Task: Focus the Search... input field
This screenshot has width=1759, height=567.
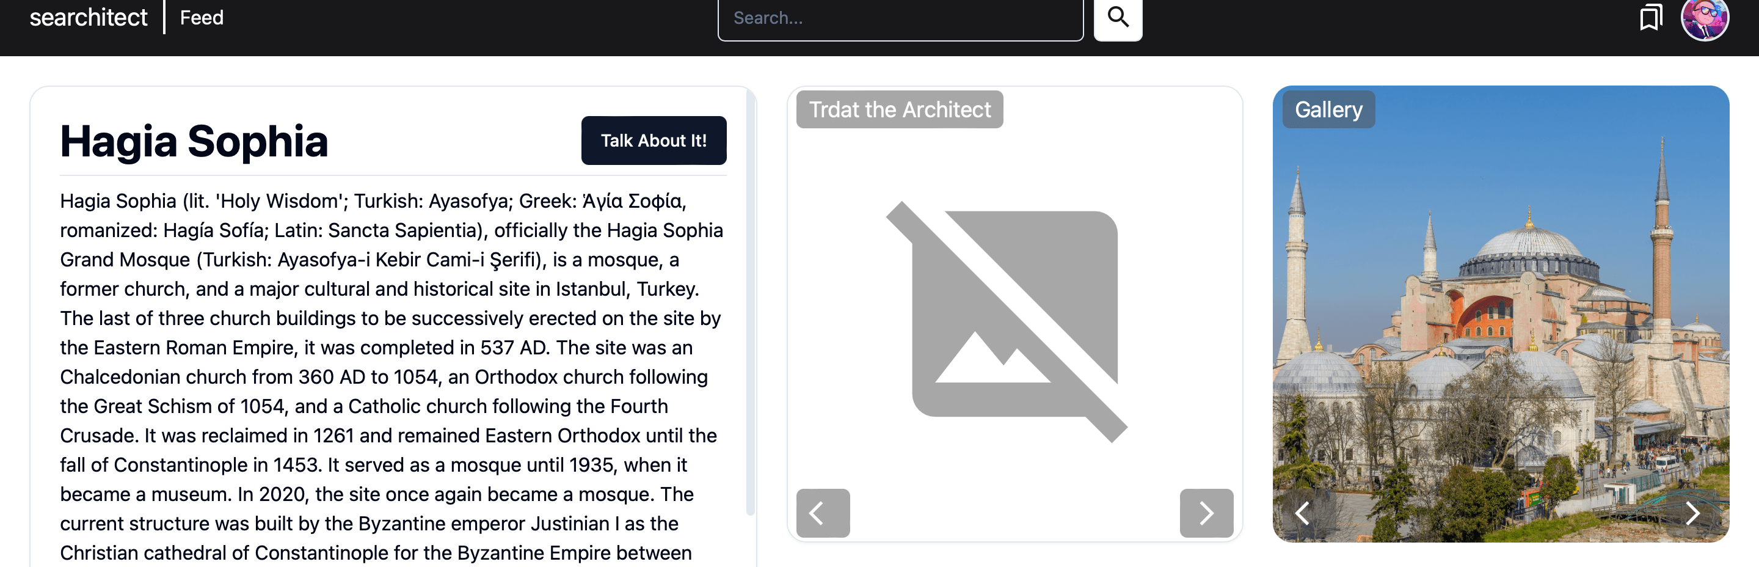Action: coord(900,18)
